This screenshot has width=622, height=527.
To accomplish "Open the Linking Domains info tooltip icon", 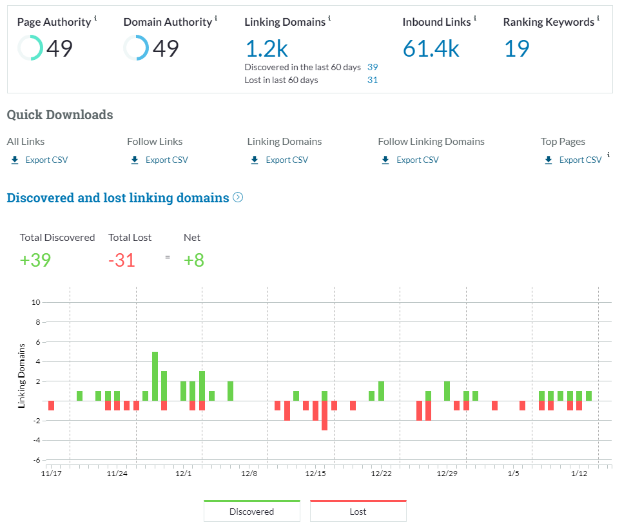I will (x=329, y=19).
